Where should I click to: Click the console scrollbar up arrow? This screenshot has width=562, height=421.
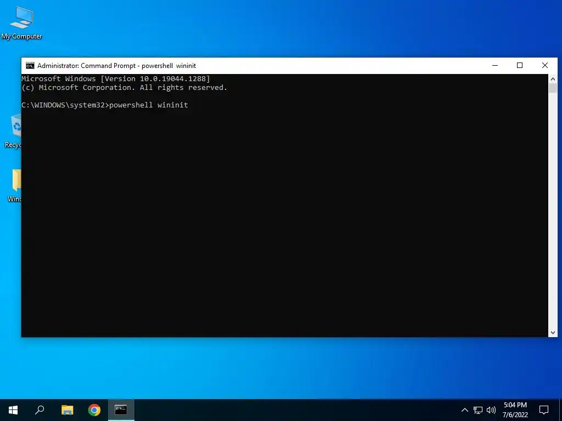[x=553, y=79]
